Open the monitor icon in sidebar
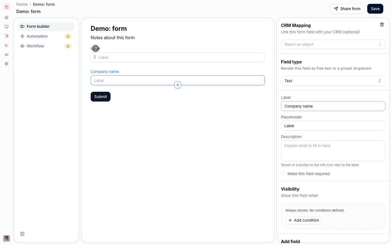The height and width of the screenshot is (245, 392). pos(7,27)
